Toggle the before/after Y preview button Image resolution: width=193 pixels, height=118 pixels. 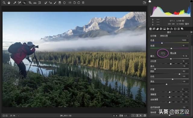(x=133, y=115)
